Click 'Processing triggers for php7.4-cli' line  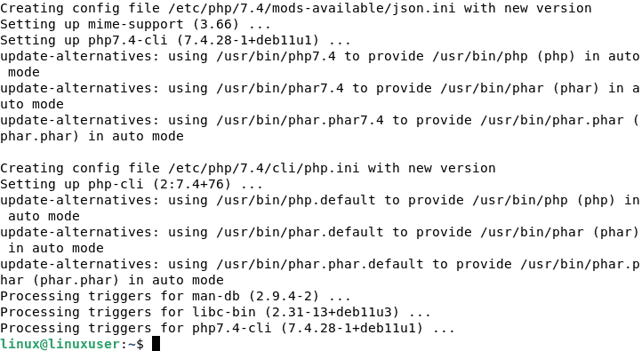[228, 328]
